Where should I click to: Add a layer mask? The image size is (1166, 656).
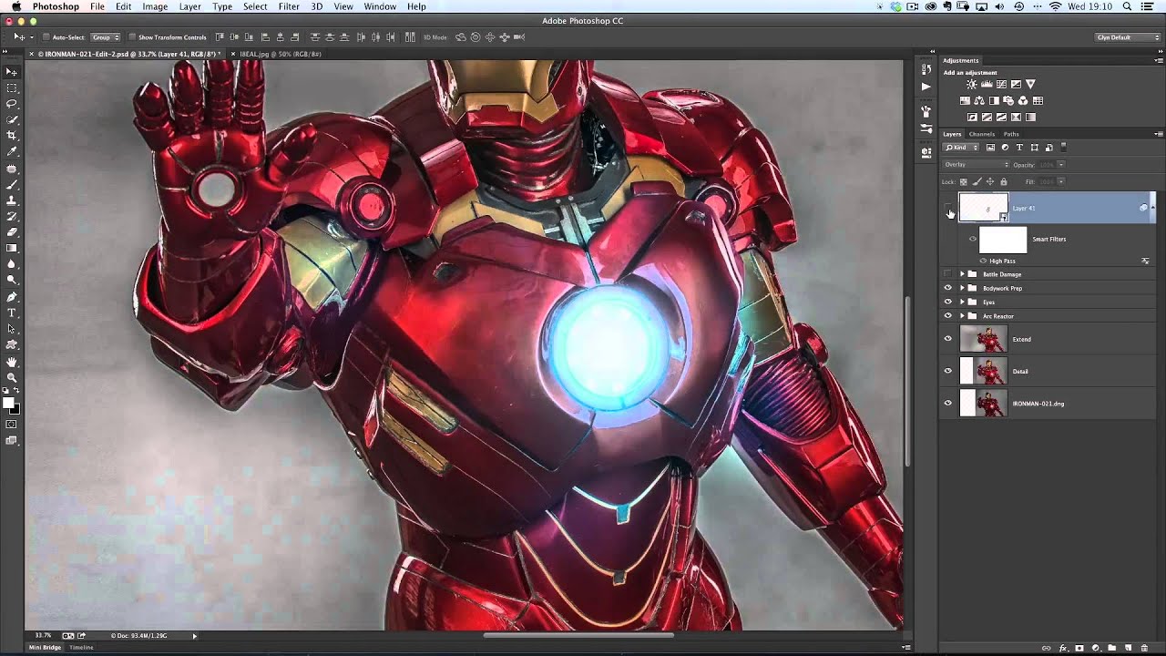coord(1079,648)
